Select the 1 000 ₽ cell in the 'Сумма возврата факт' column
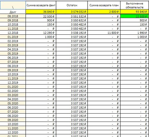This screenshot has width=149, height=137. coord(41,37)
